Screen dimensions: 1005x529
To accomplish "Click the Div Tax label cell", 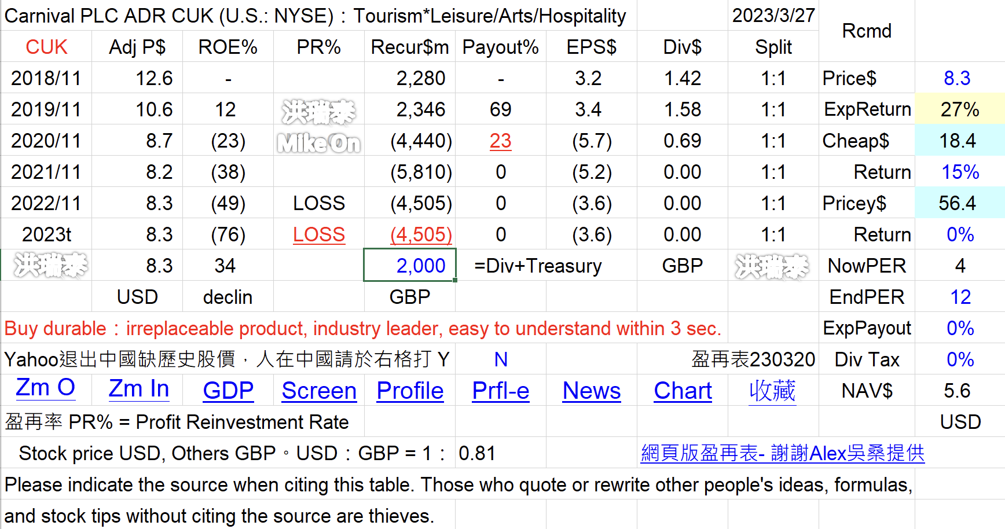I will pos(867,359).
